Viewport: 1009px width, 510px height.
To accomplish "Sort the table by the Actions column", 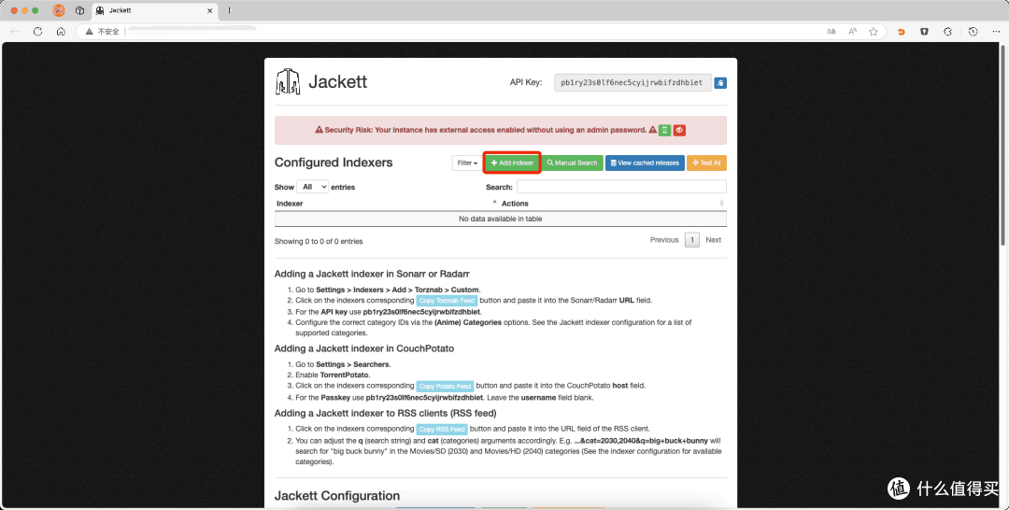I will (x=613, y=204).
